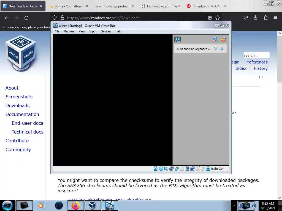Click the mouse integration indicator in status bar
Viewport: 282px width, 211px height.
(x=203, y=169)
